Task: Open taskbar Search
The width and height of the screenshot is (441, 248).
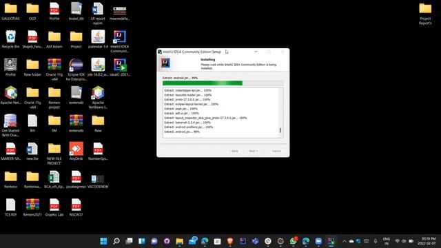Action: click(116, 241)
